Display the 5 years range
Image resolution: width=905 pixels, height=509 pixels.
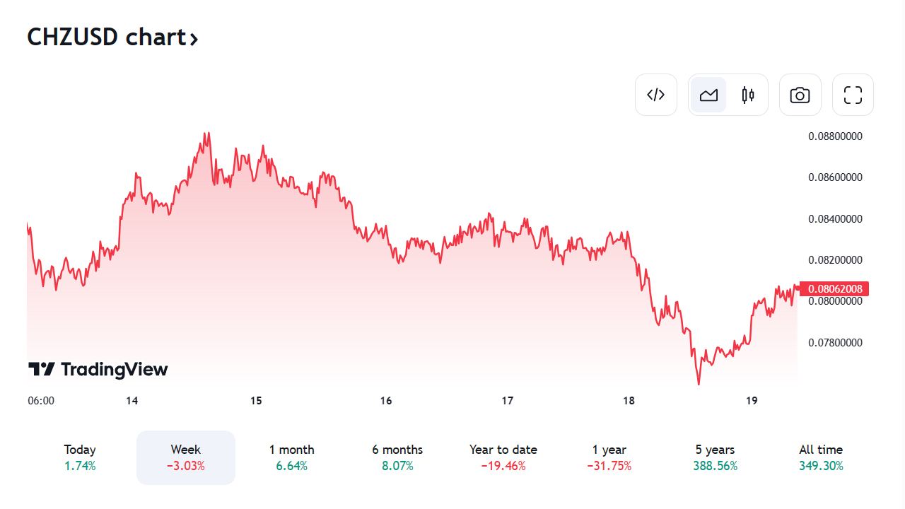715,457
